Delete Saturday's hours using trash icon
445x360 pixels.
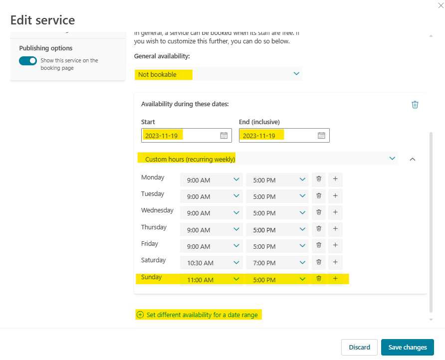pyautogui.click(x=318, y=262)
